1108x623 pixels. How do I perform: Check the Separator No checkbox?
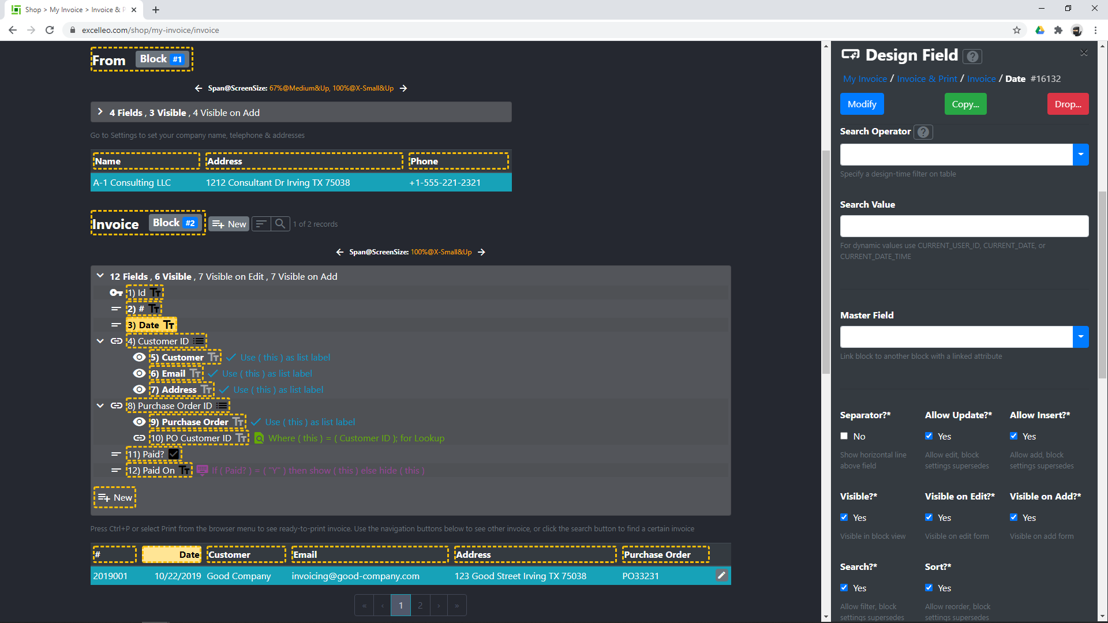[844, 436]
